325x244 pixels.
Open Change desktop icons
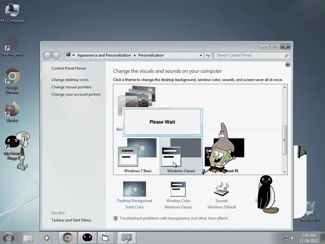(70, 80)
